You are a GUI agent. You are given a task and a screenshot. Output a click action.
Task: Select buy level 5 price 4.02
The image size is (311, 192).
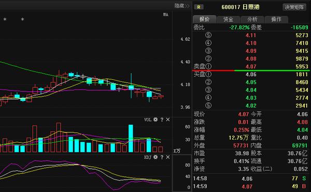tap(251, 106)
